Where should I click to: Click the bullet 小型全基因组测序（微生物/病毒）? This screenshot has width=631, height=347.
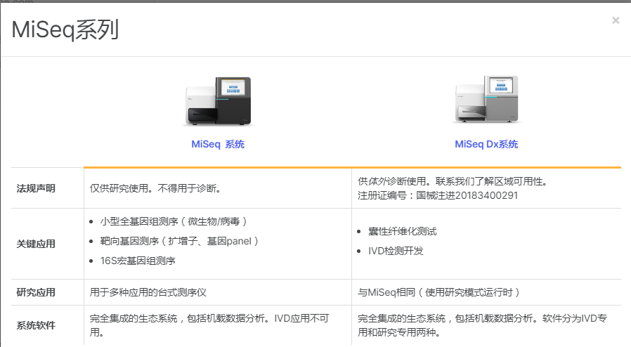coord(174,221)
